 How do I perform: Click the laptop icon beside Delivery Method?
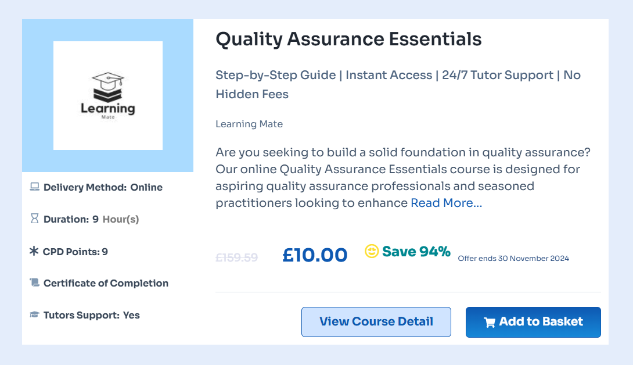(34, 187)
